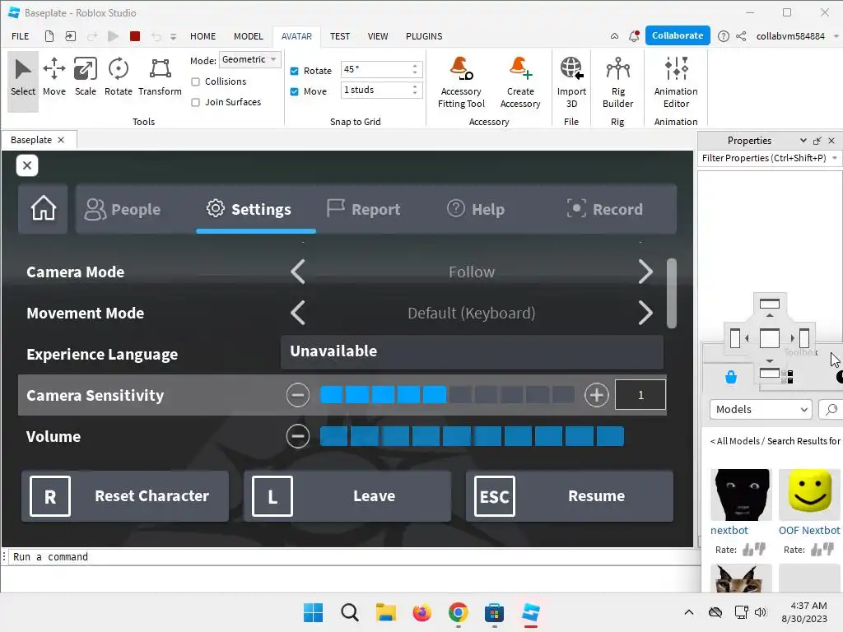The width and height of the screenshot is (843, 632).
Task: Switch to the Report tab
Action: pyautogui.click(x=363, y=209)
